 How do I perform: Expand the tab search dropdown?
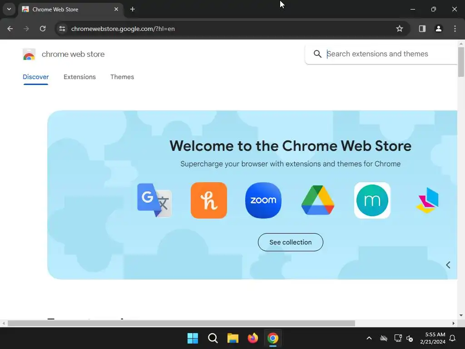(9, 9)
